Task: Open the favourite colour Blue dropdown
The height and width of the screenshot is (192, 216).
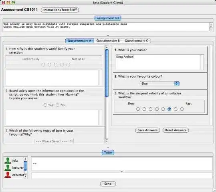Action: point(159,84)
